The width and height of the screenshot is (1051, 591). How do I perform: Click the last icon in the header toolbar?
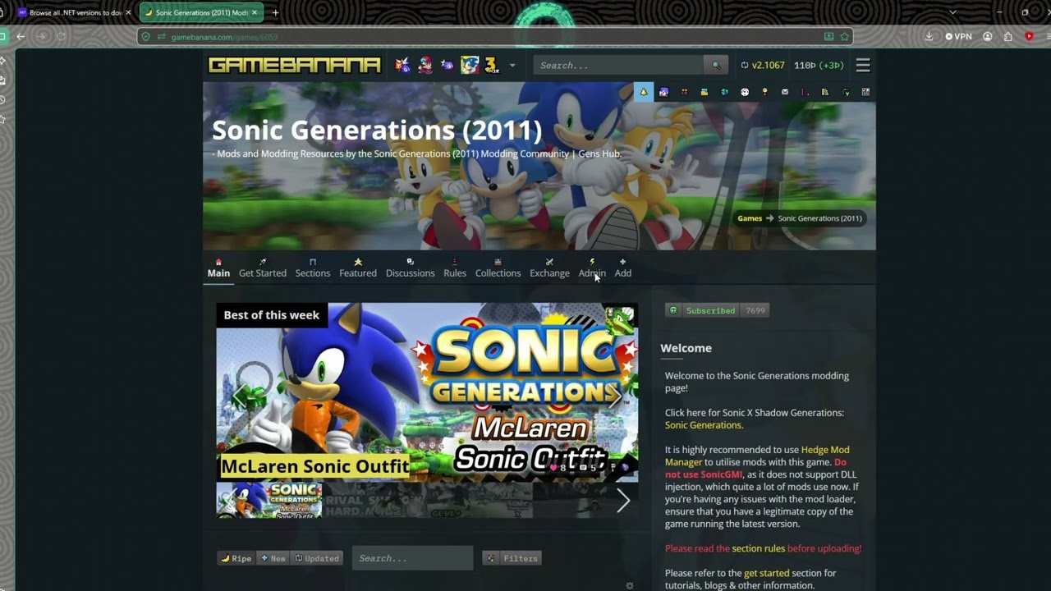click(865, 92)
